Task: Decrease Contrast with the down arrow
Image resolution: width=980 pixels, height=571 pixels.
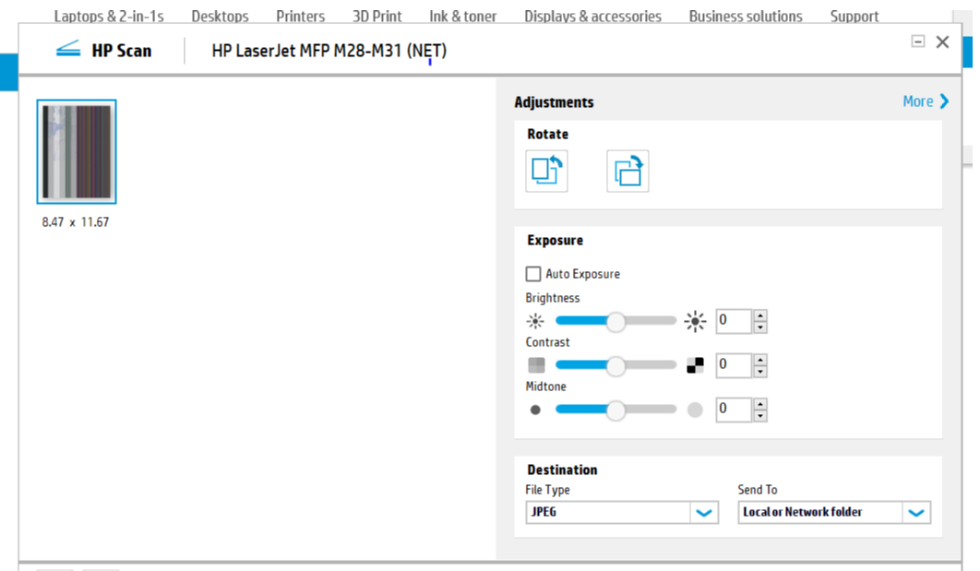Action: click(x=760, y=371)
